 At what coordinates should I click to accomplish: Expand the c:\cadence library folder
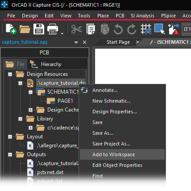point(30,128)
